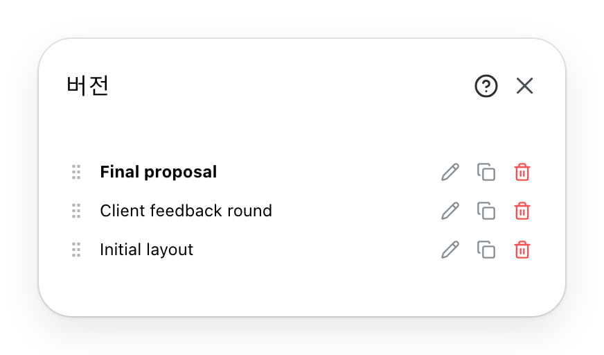Rename the Final proposal version with pencil
Image resolution: width=604 pixels, height=355 pixels.
[x=450, y=172]
